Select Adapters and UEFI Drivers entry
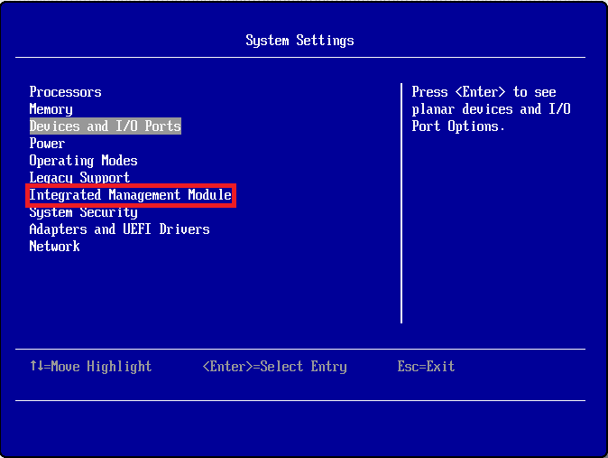608x458 pixels. click(119, 229)
